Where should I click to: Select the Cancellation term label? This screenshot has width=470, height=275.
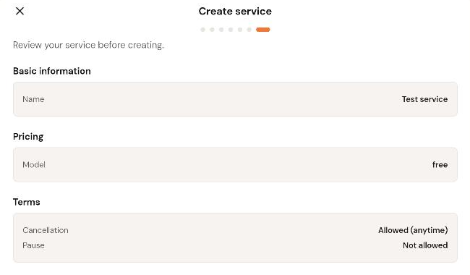coord(46,230)
